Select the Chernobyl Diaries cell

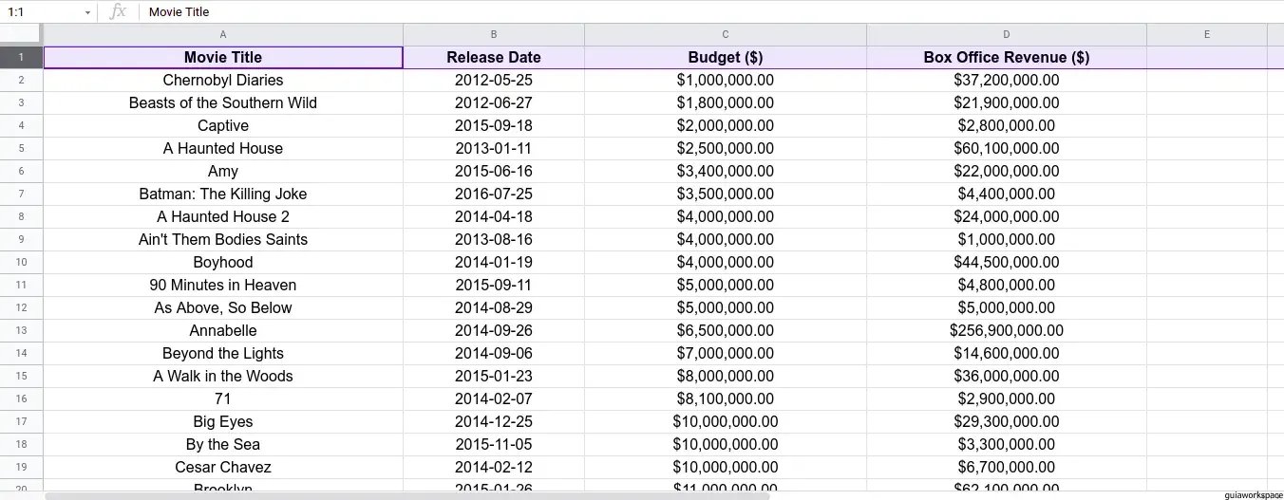[223, 80]
